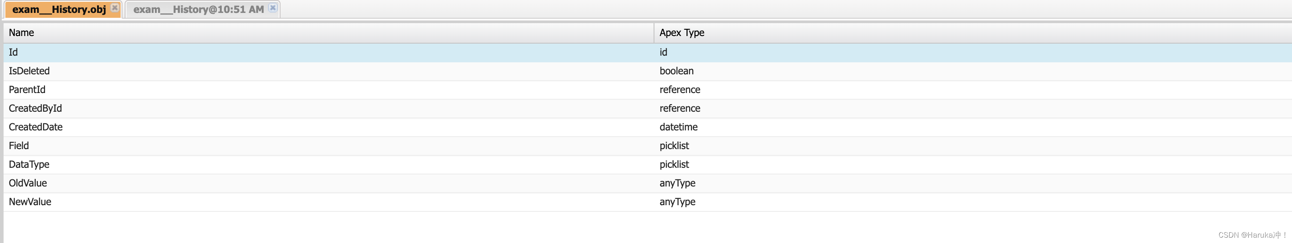Click the 'reference' type for ParentId
Viewport: 1292px width, 243px height.
[x=679, y=90]
